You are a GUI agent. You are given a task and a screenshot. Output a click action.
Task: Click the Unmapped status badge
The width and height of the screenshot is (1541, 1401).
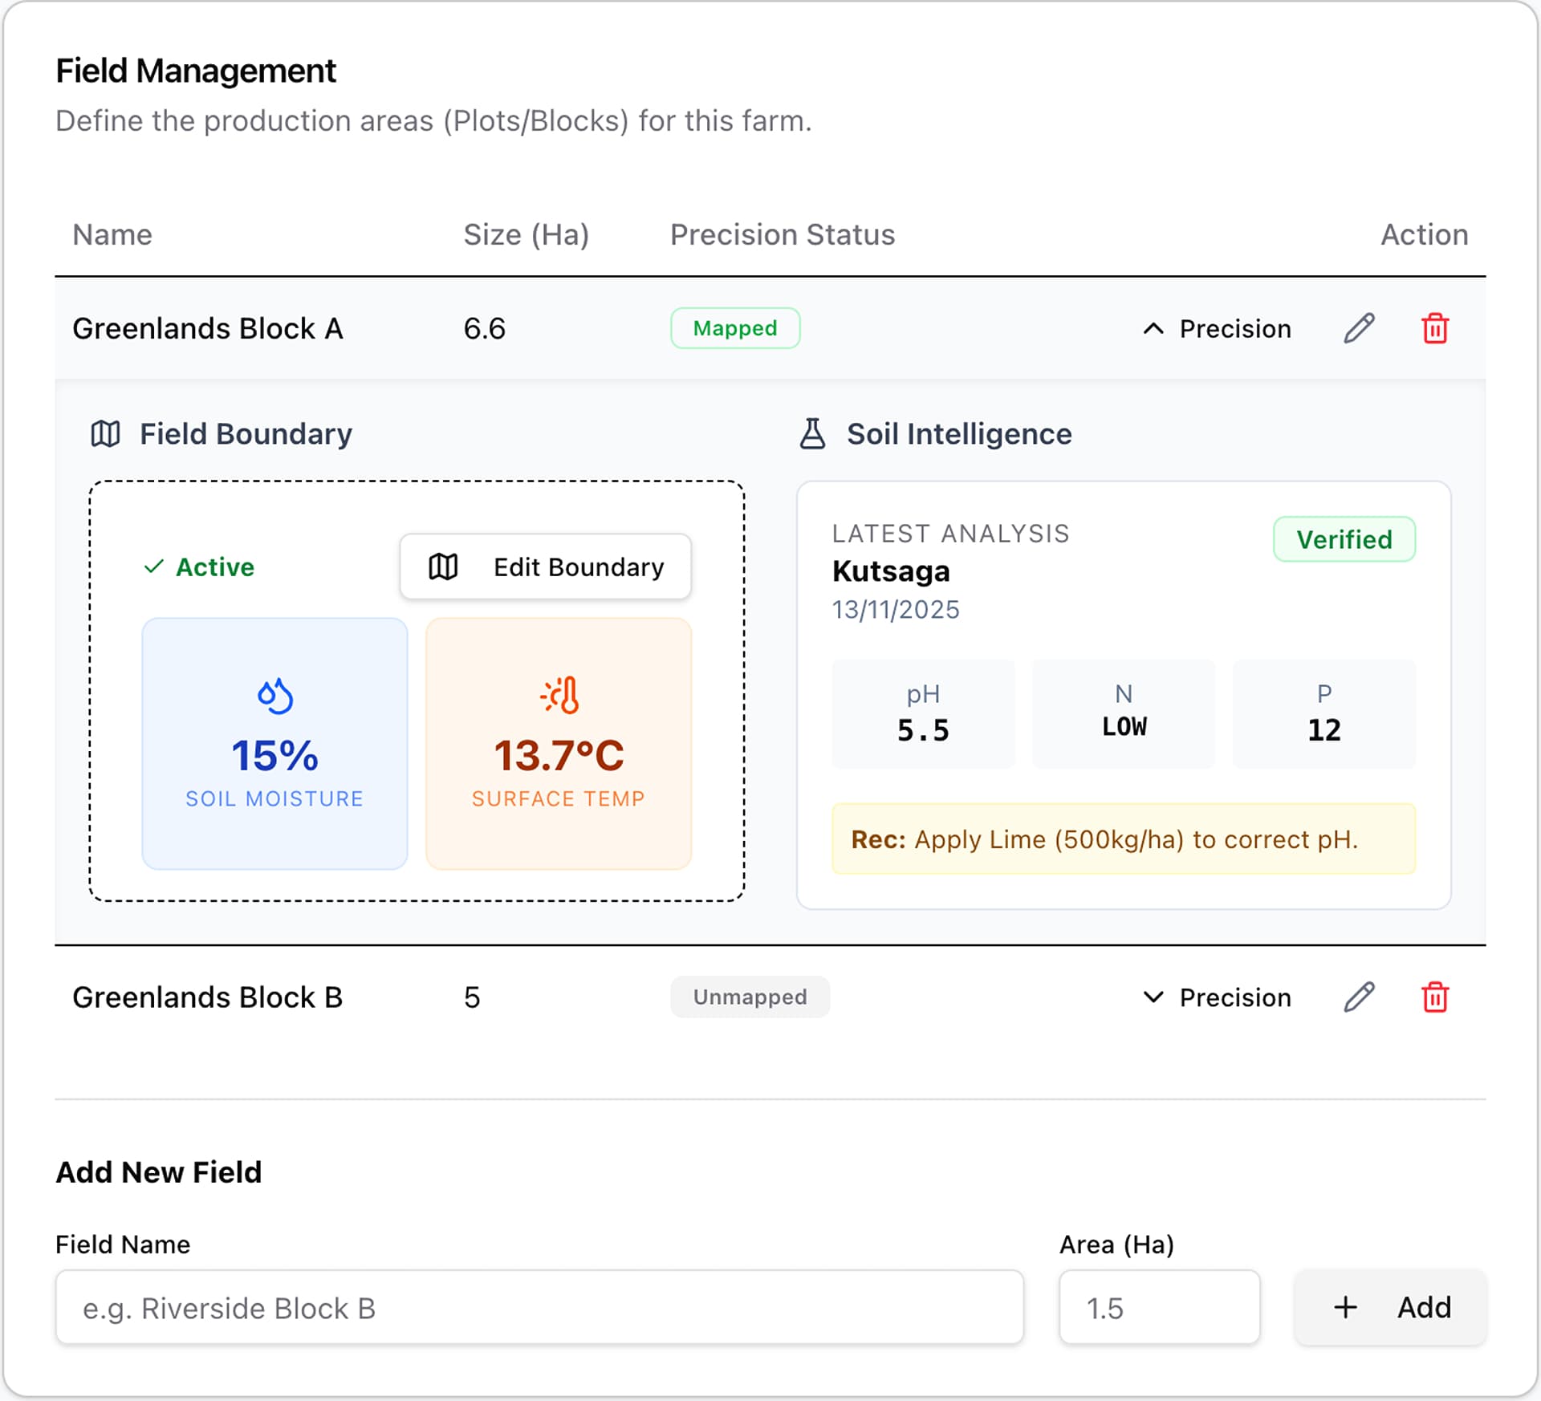[x=750, y=997]
